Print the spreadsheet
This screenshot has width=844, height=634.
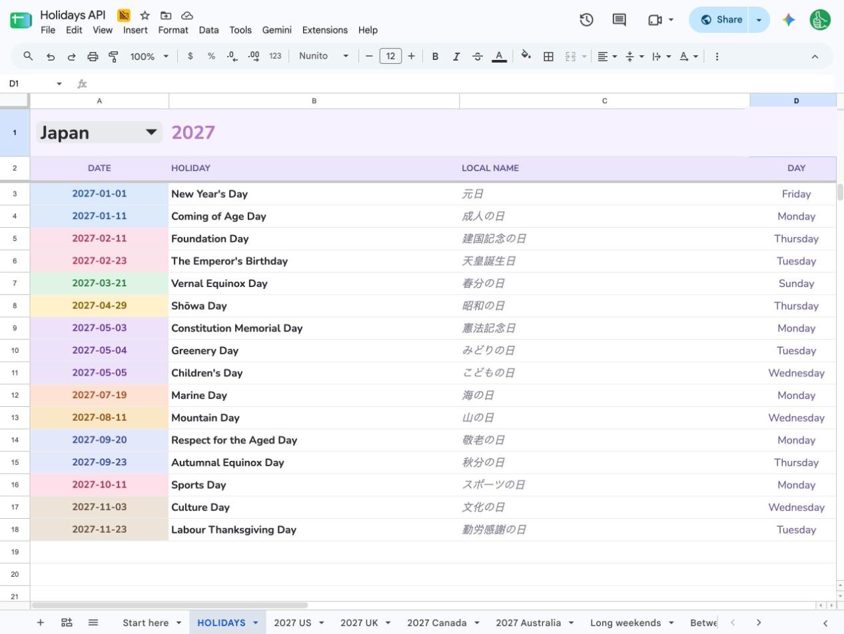pos(93,57)
